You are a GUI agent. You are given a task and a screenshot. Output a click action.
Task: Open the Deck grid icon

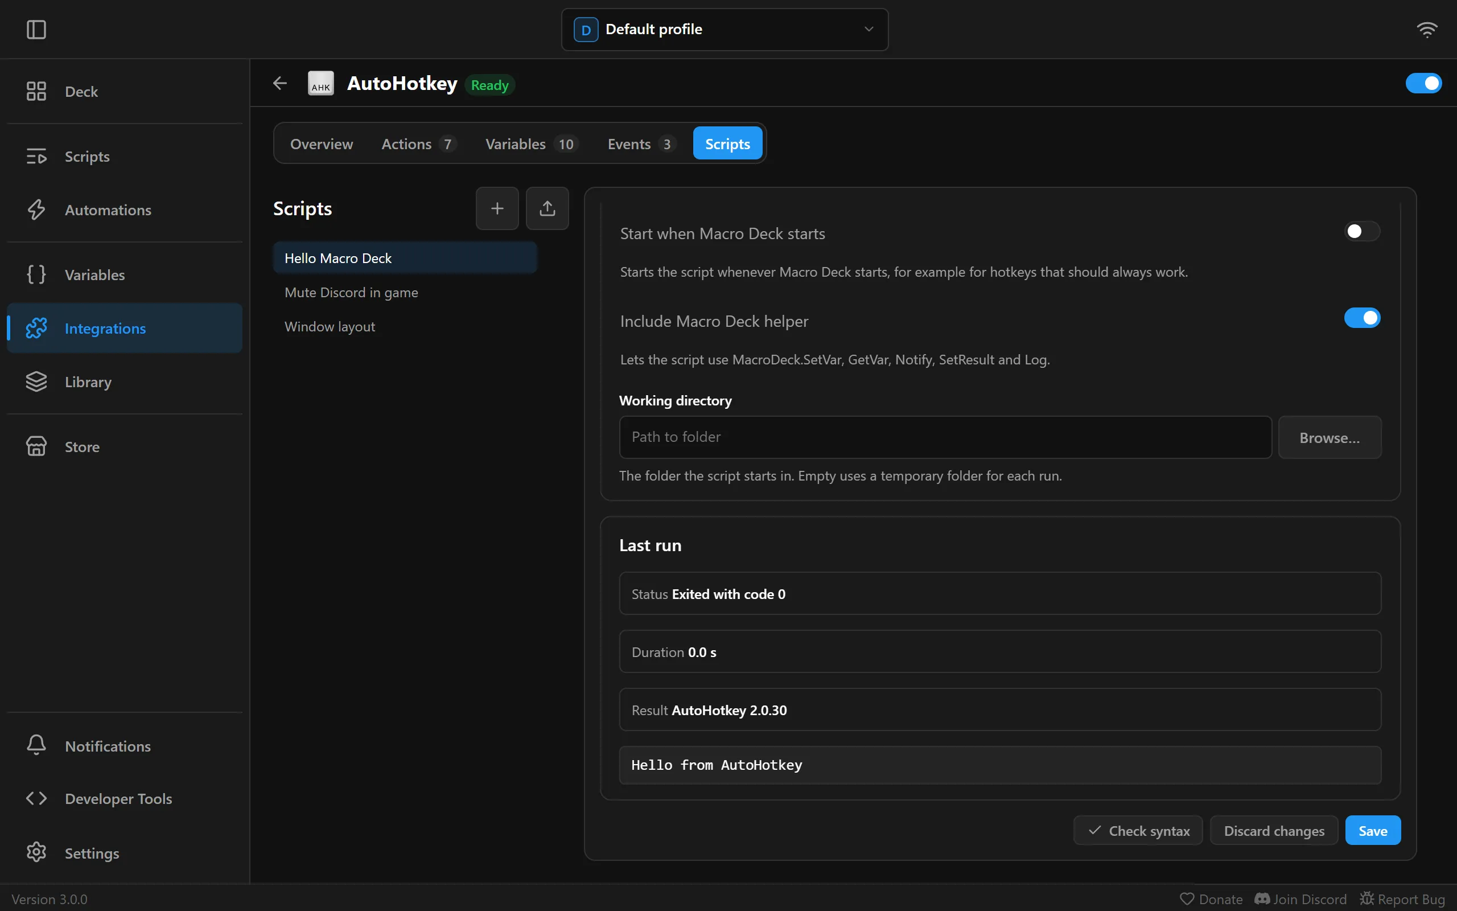[36, 91]
